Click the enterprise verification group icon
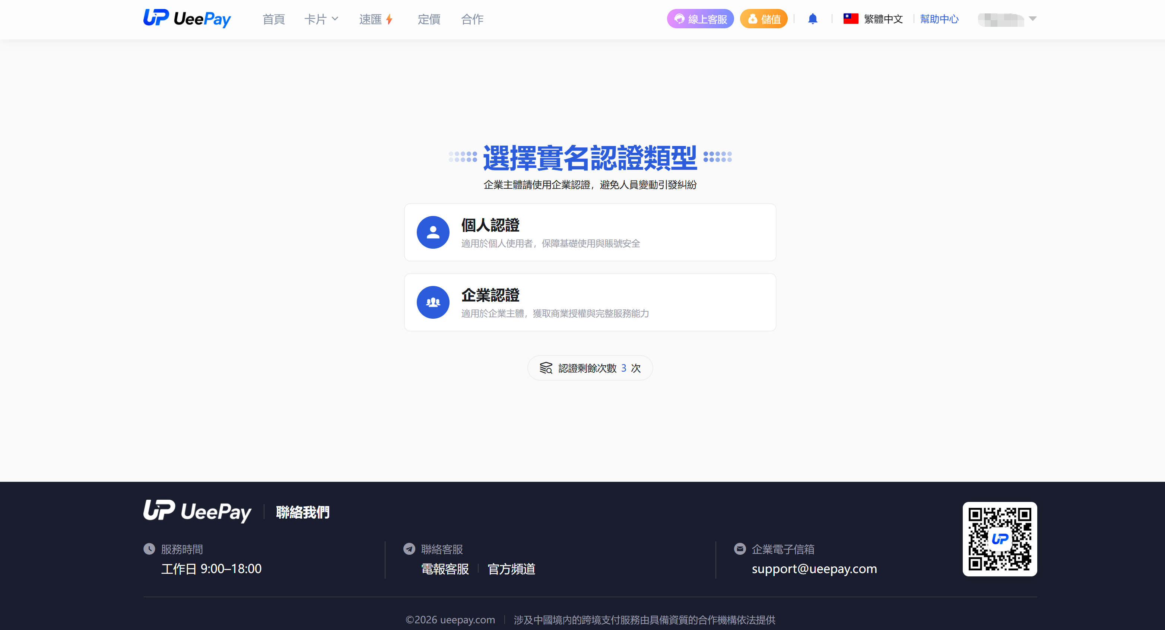1165x630 pixels. click(x=433, y=302)
